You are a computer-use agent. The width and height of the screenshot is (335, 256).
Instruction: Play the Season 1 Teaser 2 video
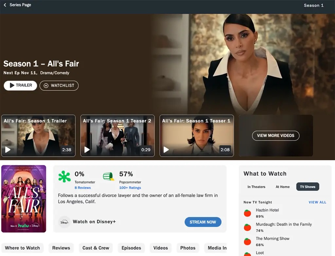tap(87, 150)
